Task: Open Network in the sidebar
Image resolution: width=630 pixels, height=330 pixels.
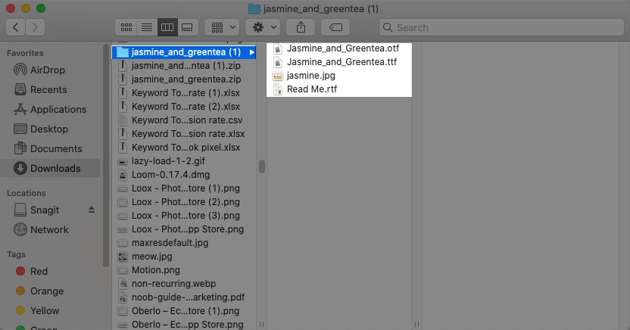Action: pyautogui.click(x=49, y=229)
